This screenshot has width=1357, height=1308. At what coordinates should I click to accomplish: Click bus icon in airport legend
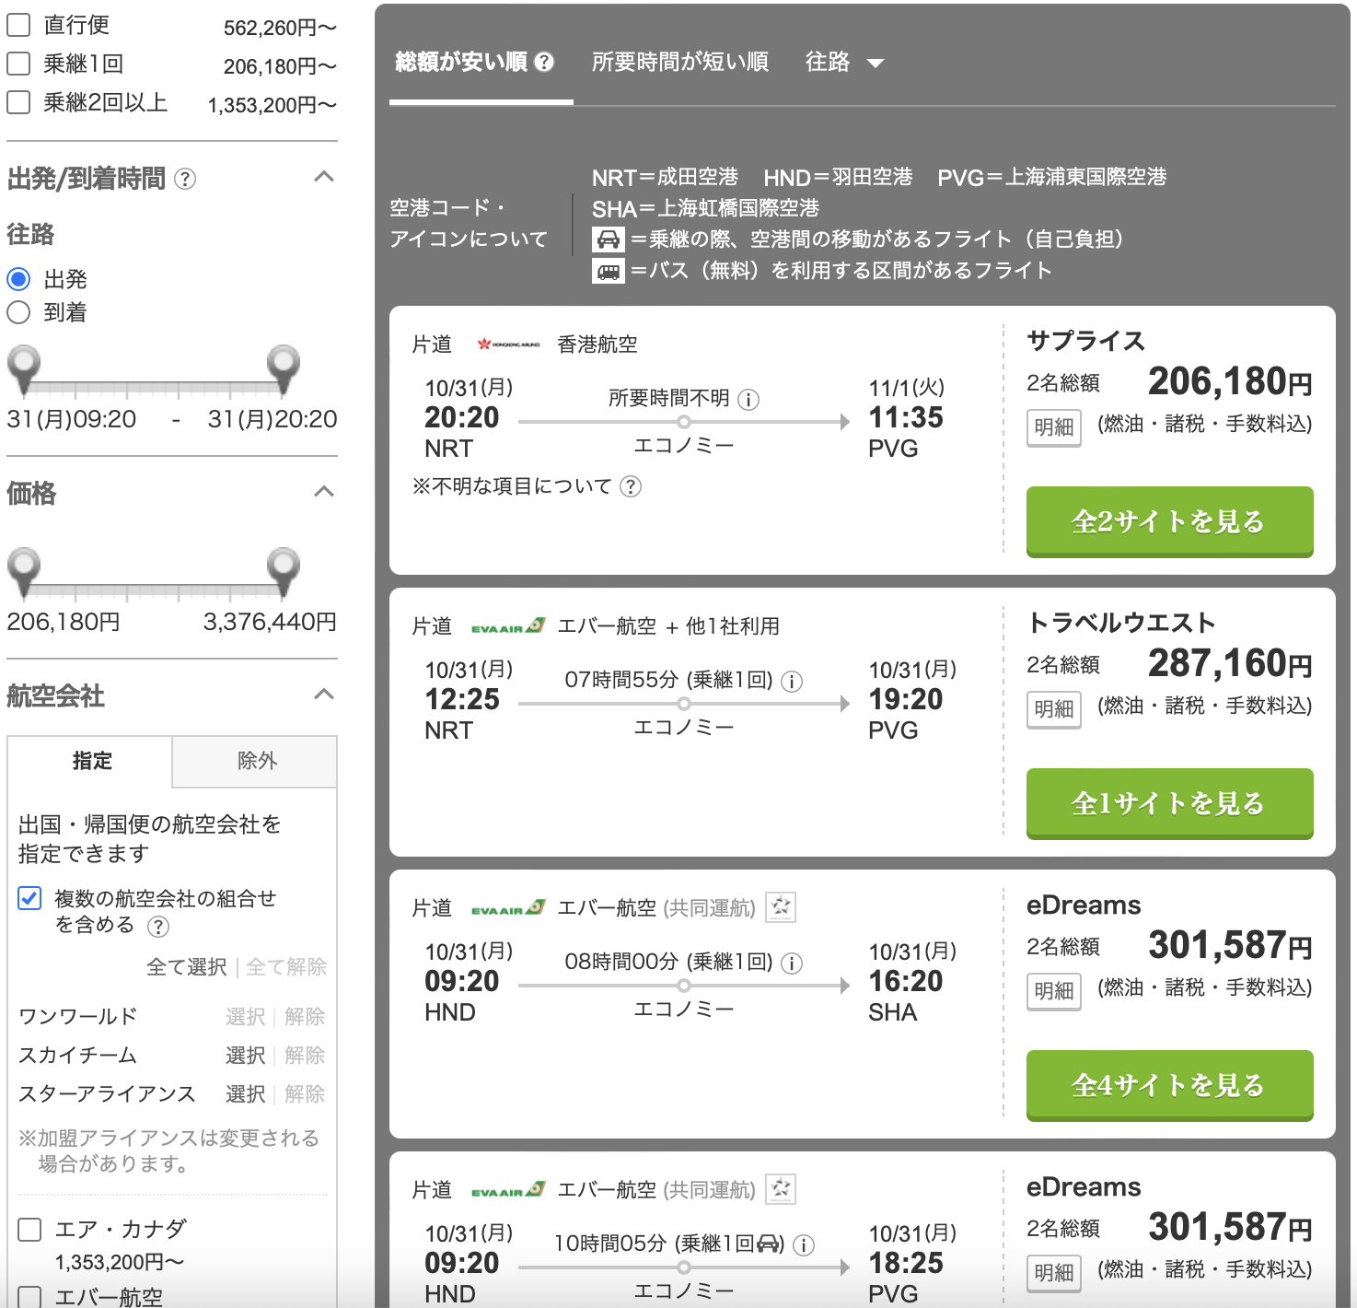click(x=608, y=271)
